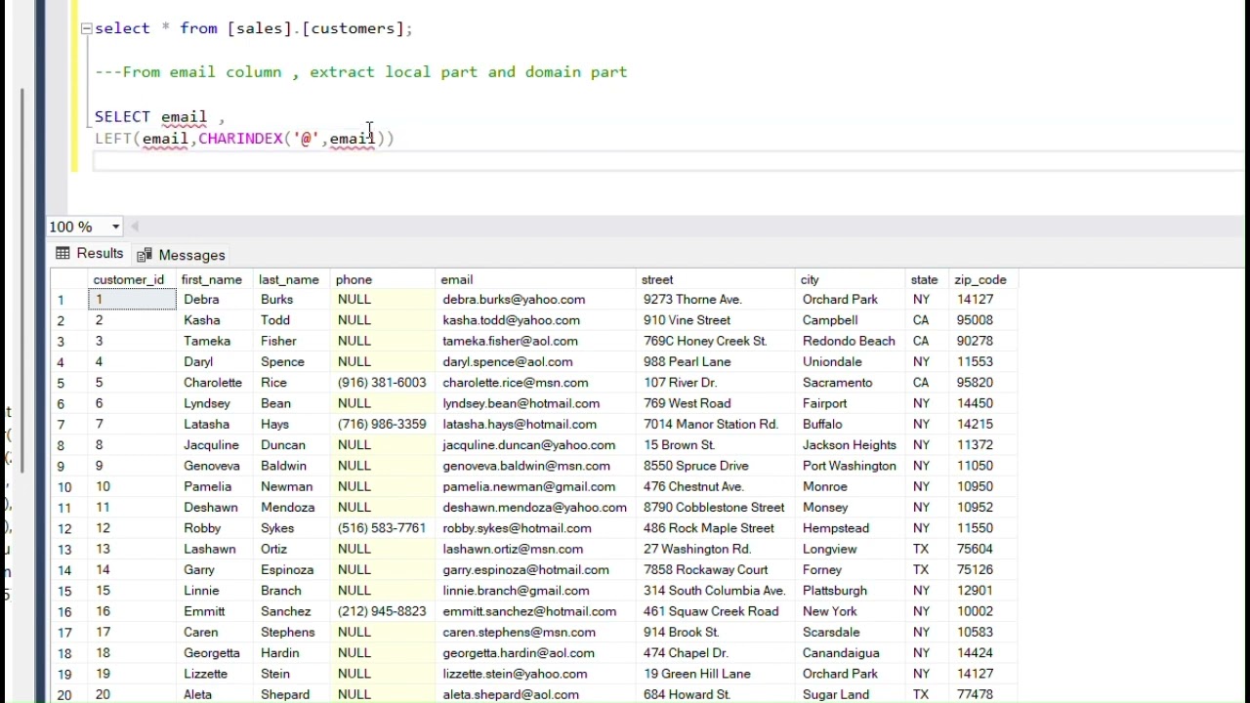The height and width of the screenshot is (703, 1250).
Task: Click zip_code cell 77478
Action: 983,694
